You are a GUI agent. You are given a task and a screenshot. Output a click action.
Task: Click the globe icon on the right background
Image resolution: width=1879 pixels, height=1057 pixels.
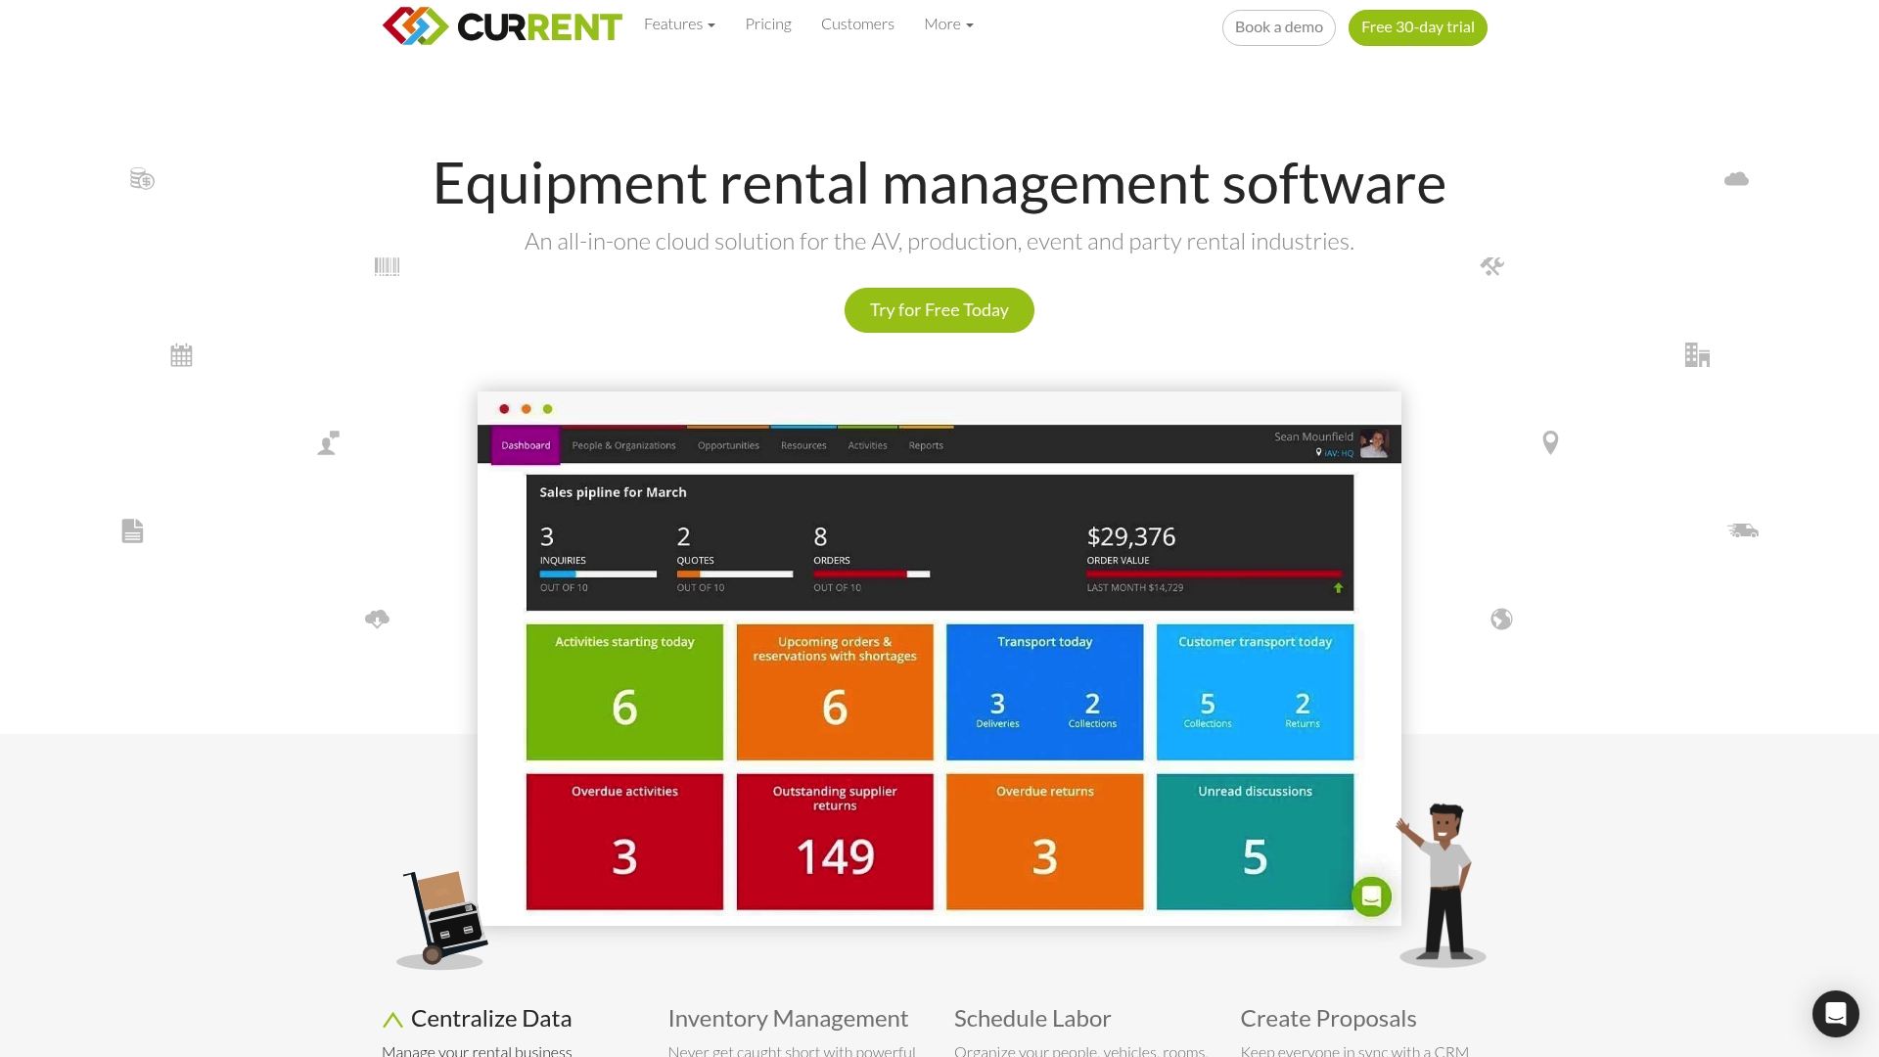click(1501, 619)
